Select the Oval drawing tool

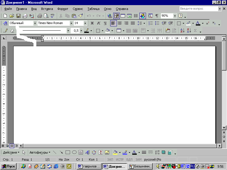(74, 152)
